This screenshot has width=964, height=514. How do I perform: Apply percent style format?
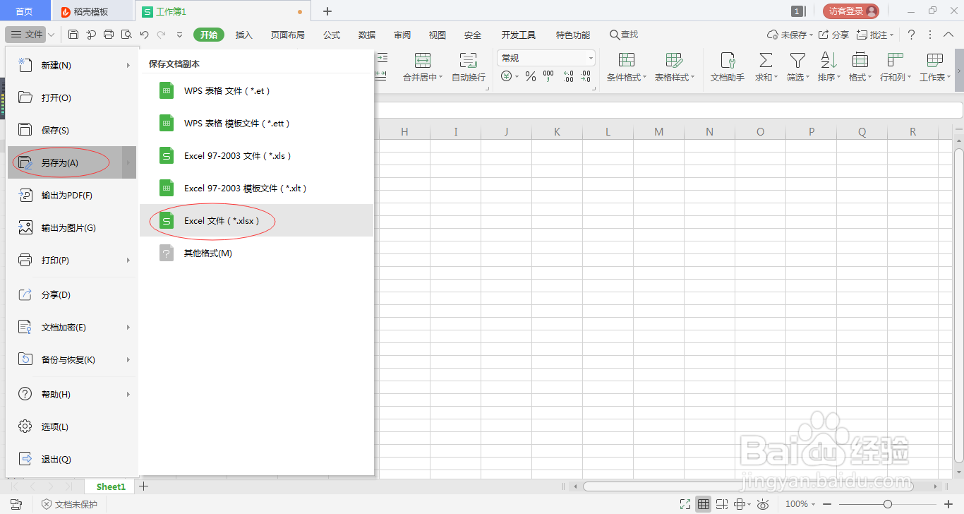(530, 76)
